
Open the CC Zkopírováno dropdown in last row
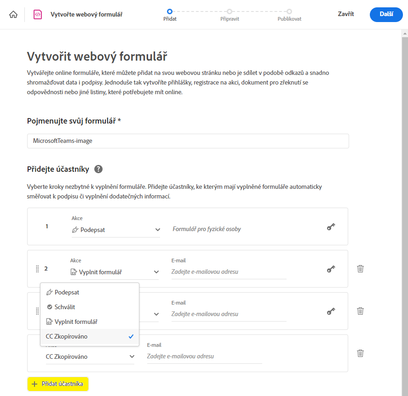pos(90,356)
